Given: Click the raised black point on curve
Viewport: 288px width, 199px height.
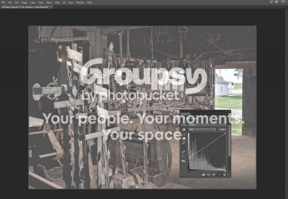Looking at the screenshot, I should [x=189, y=158].
